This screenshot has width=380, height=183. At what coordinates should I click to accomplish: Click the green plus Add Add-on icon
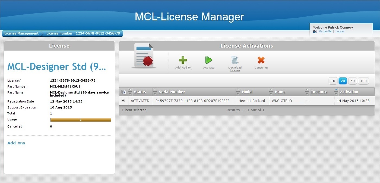[x=183, y=60]
